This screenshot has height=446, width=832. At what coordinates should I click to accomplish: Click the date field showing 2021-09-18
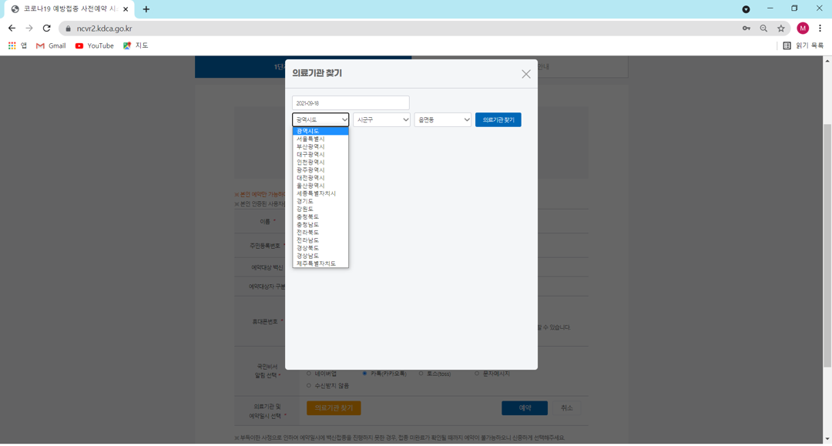(x=351, y=103)
